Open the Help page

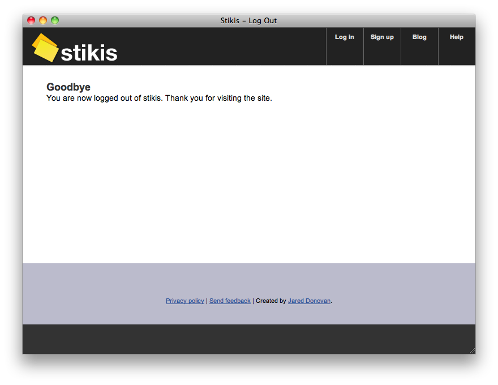pyautogui.click(x=456, y=37)
